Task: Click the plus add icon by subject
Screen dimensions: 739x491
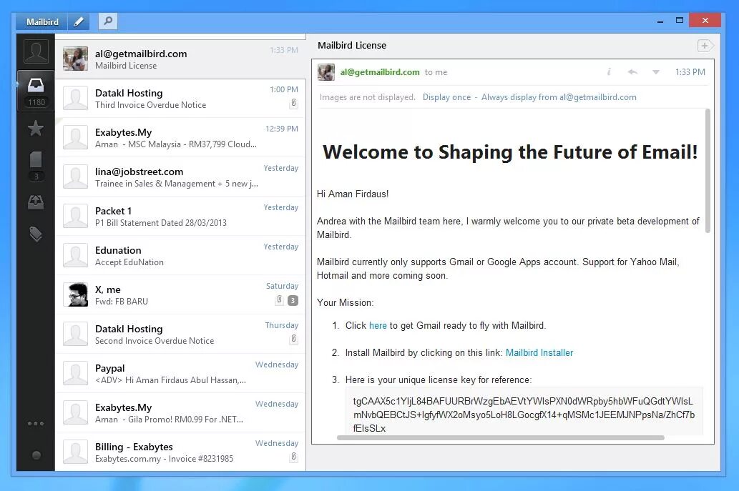Action: click(705, 46)
